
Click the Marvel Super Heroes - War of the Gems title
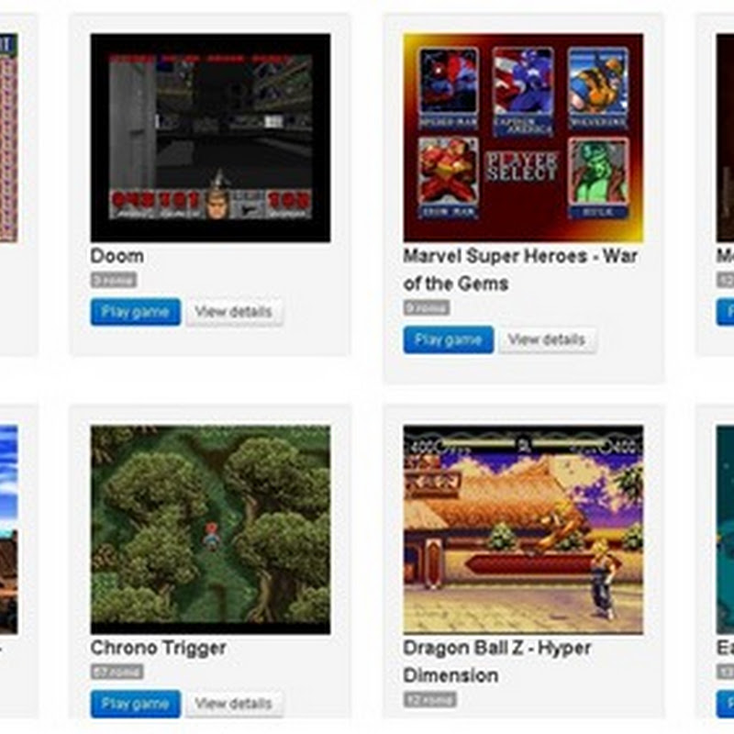(520, 270)
